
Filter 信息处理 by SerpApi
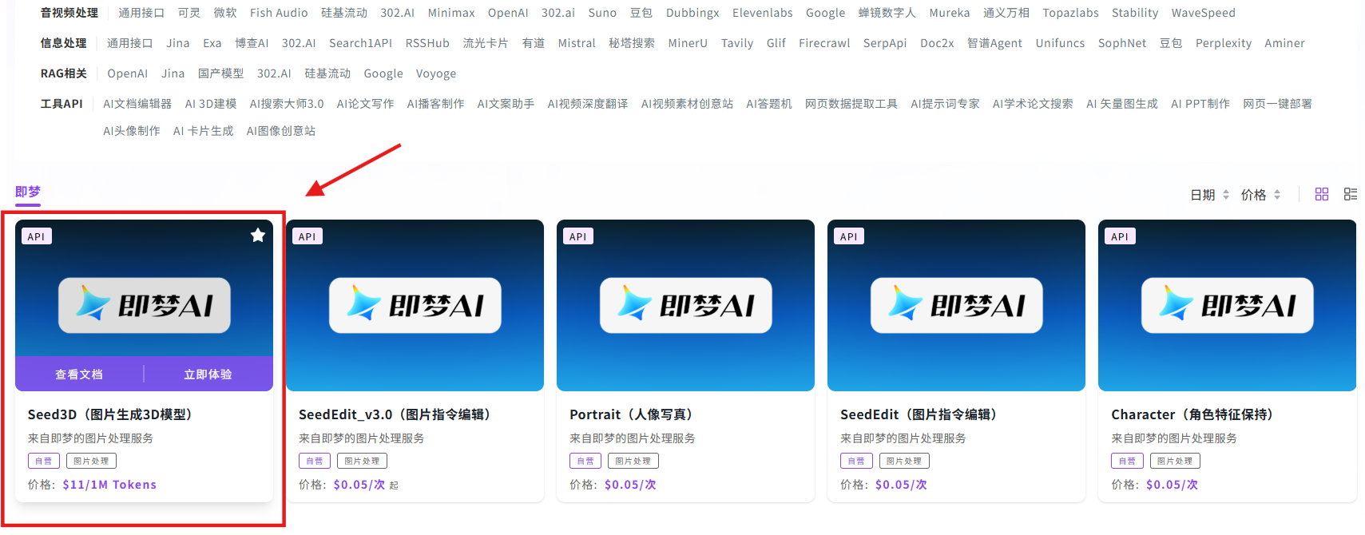pyautogui.click(x=885, y=43)
